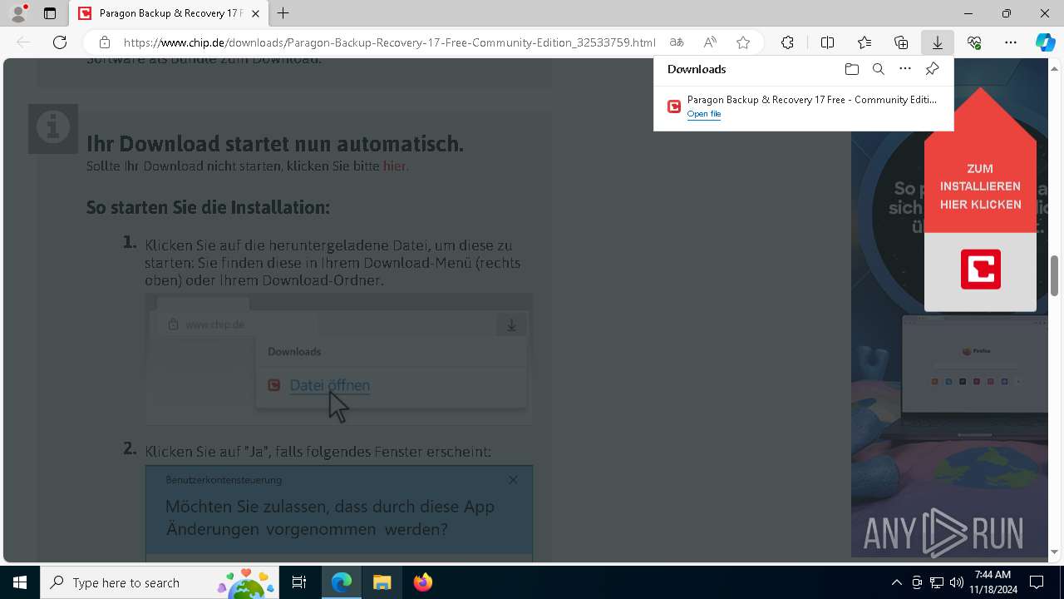This screenshot has height=599, width=1064.
Task: Open the taskbar clock and date
Action: click(993, 582)
